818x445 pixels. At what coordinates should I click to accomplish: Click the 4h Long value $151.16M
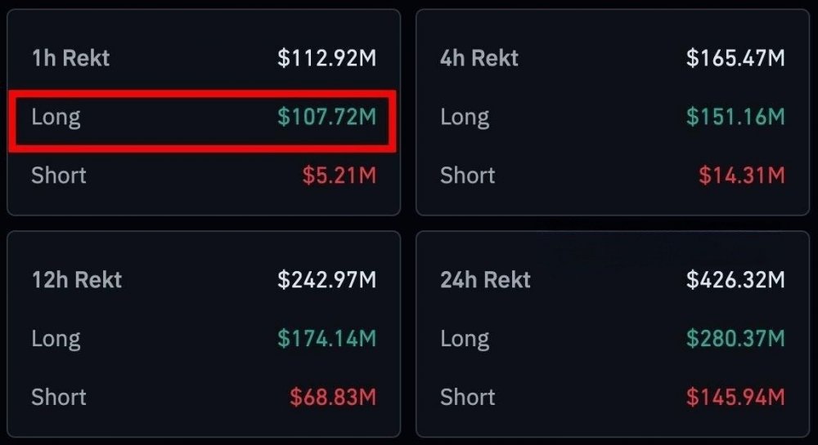point(735,118)
